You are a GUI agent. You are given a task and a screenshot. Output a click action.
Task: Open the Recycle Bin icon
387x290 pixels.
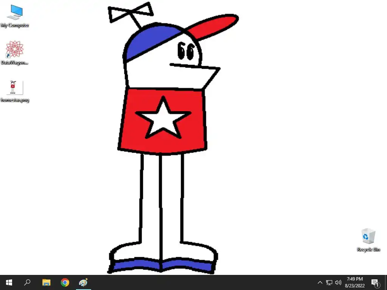tap(368, 236)
